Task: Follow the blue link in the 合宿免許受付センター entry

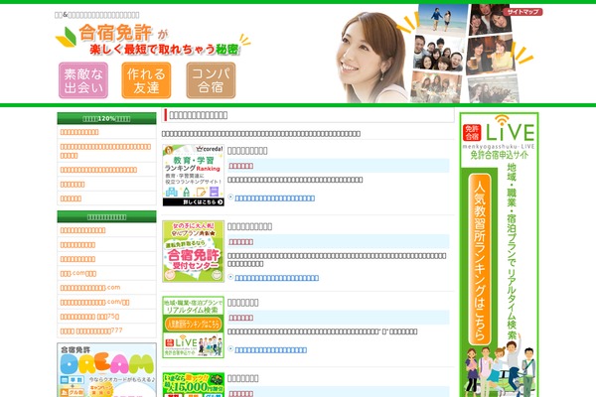Action: 277,278
